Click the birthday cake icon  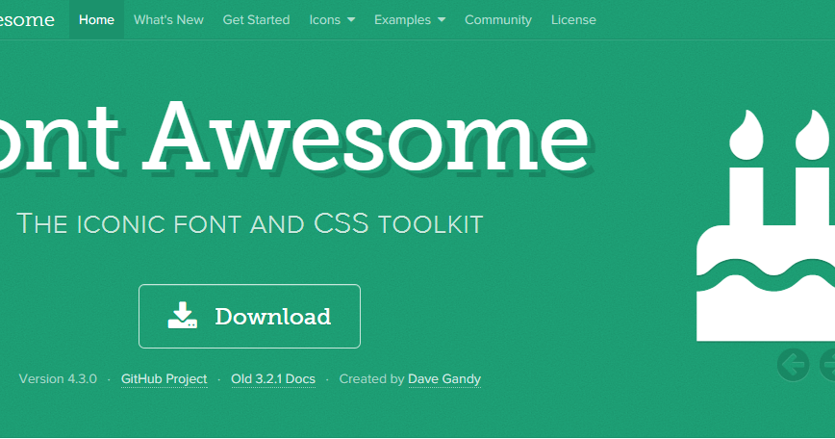click(x=766, y=225)
